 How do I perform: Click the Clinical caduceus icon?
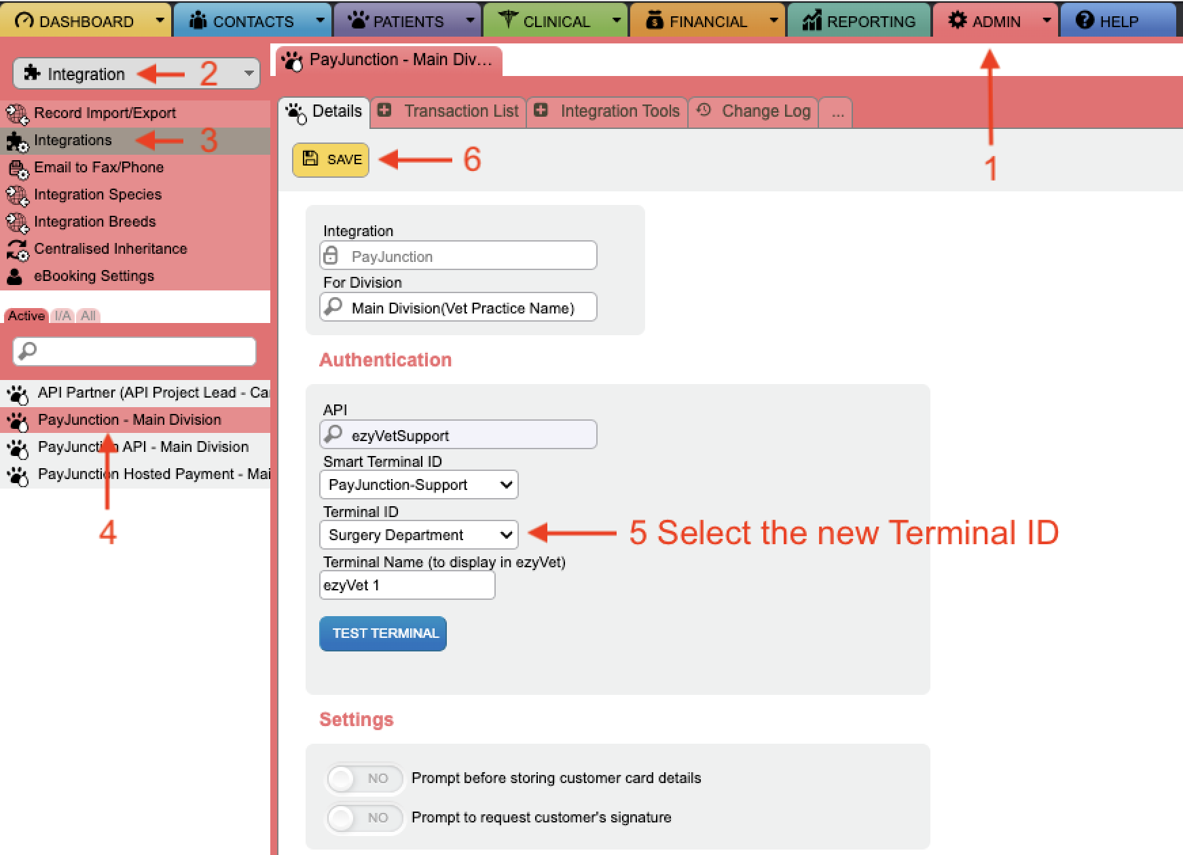[x=508, y=20]
